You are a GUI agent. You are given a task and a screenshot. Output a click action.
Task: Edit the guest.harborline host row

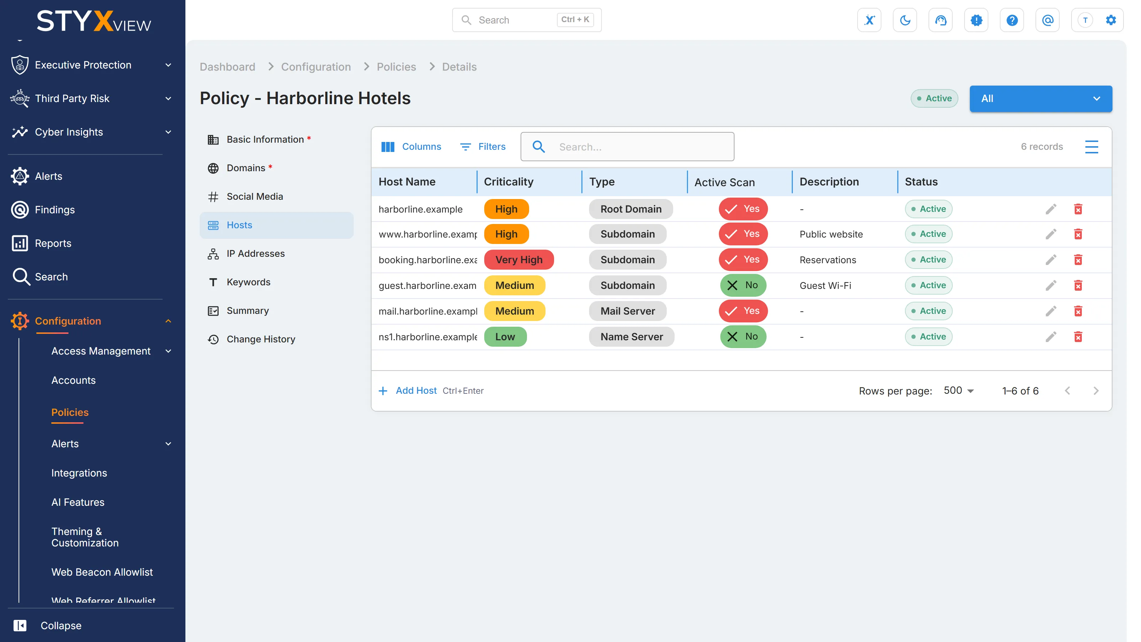pos(1051,285)
